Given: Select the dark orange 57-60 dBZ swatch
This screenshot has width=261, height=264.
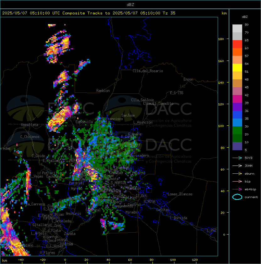Looking at the screenshot, I should 237,52.
